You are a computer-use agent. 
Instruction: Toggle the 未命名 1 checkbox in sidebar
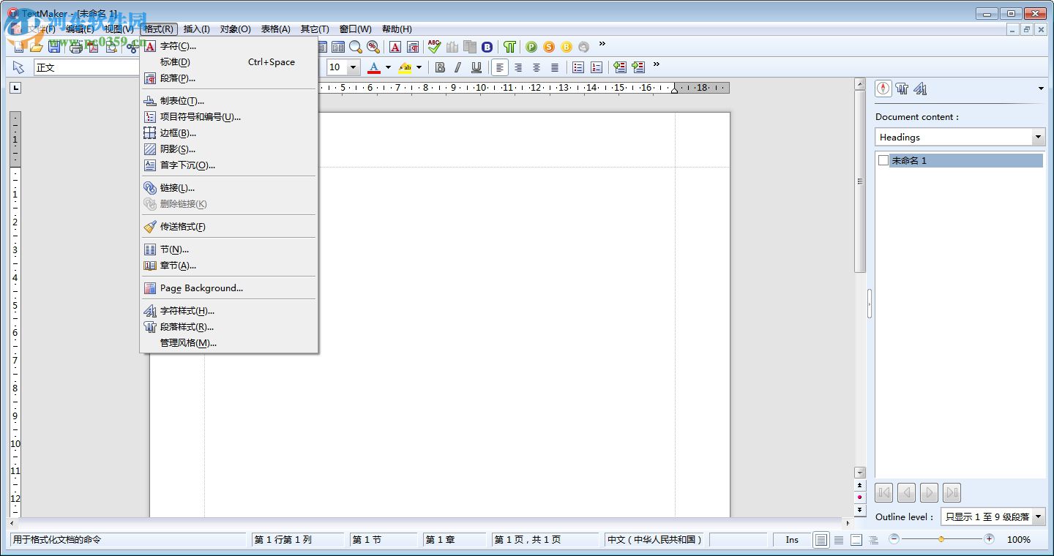point(883,160)
